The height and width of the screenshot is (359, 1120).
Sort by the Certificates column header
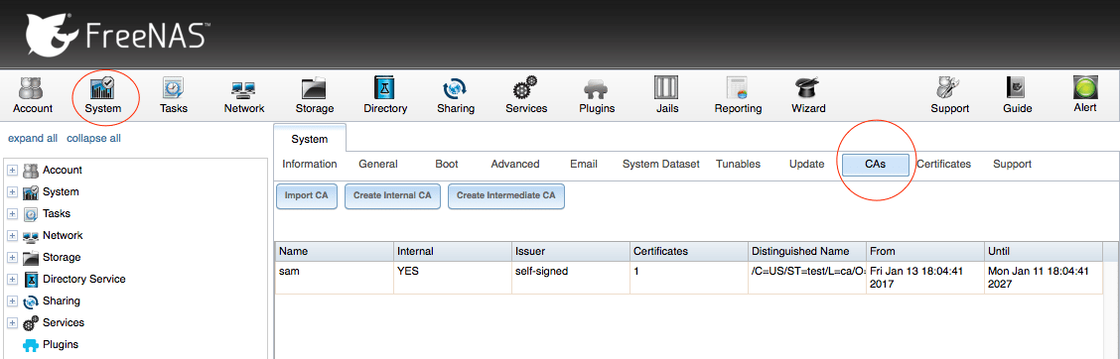tap(689, 251)
